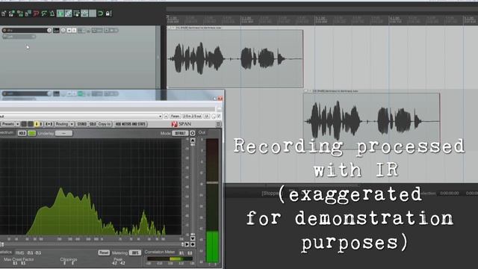
Task: Click the A to B copy button
Action: 49,124
